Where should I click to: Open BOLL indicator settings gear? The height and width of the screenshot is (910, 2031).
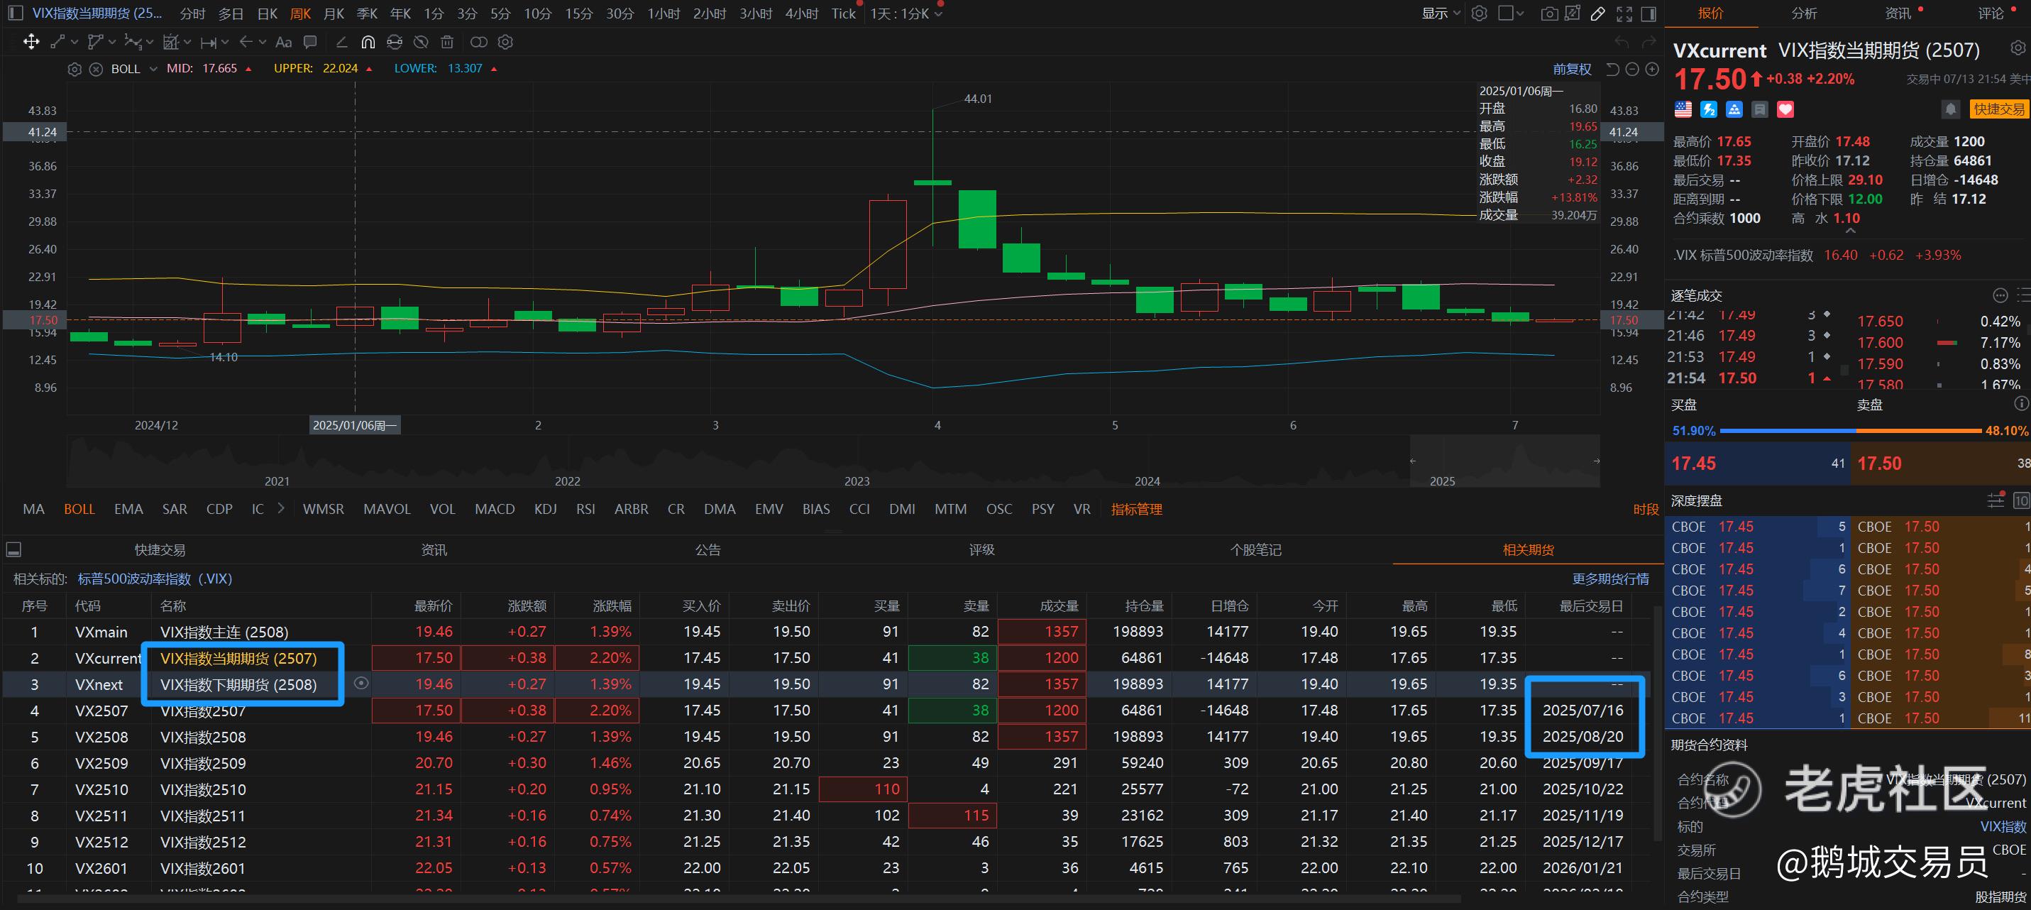(x=75, y=70)
